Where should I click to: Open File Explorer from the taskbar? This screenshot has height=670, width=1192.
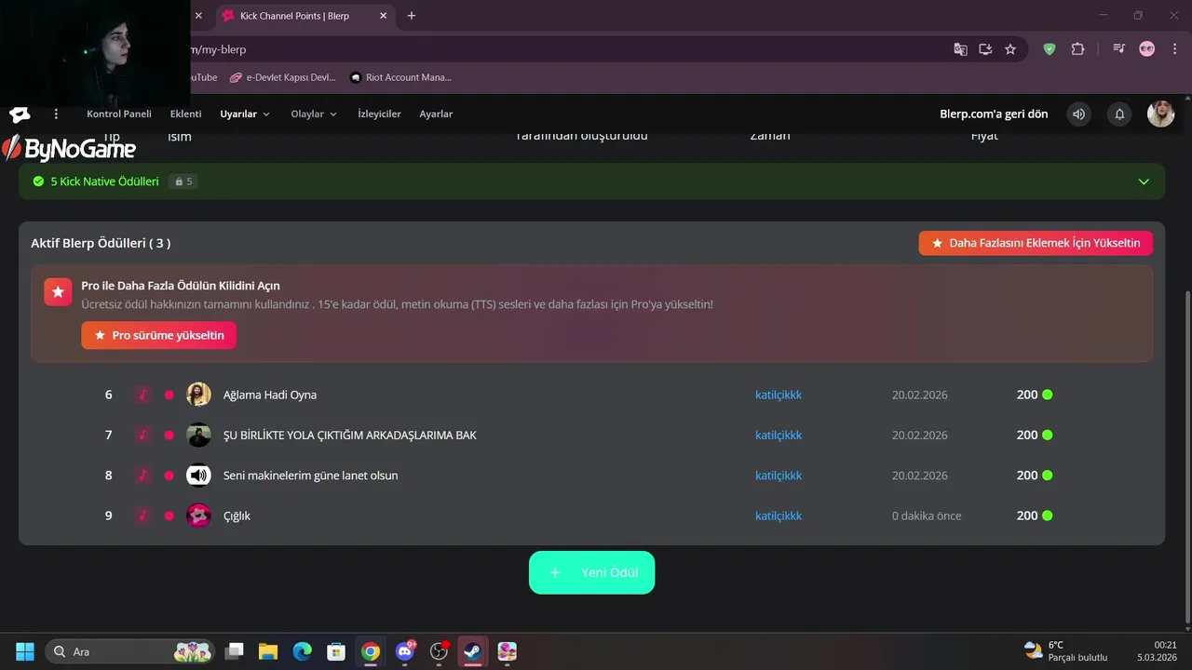tap(268, 651)
